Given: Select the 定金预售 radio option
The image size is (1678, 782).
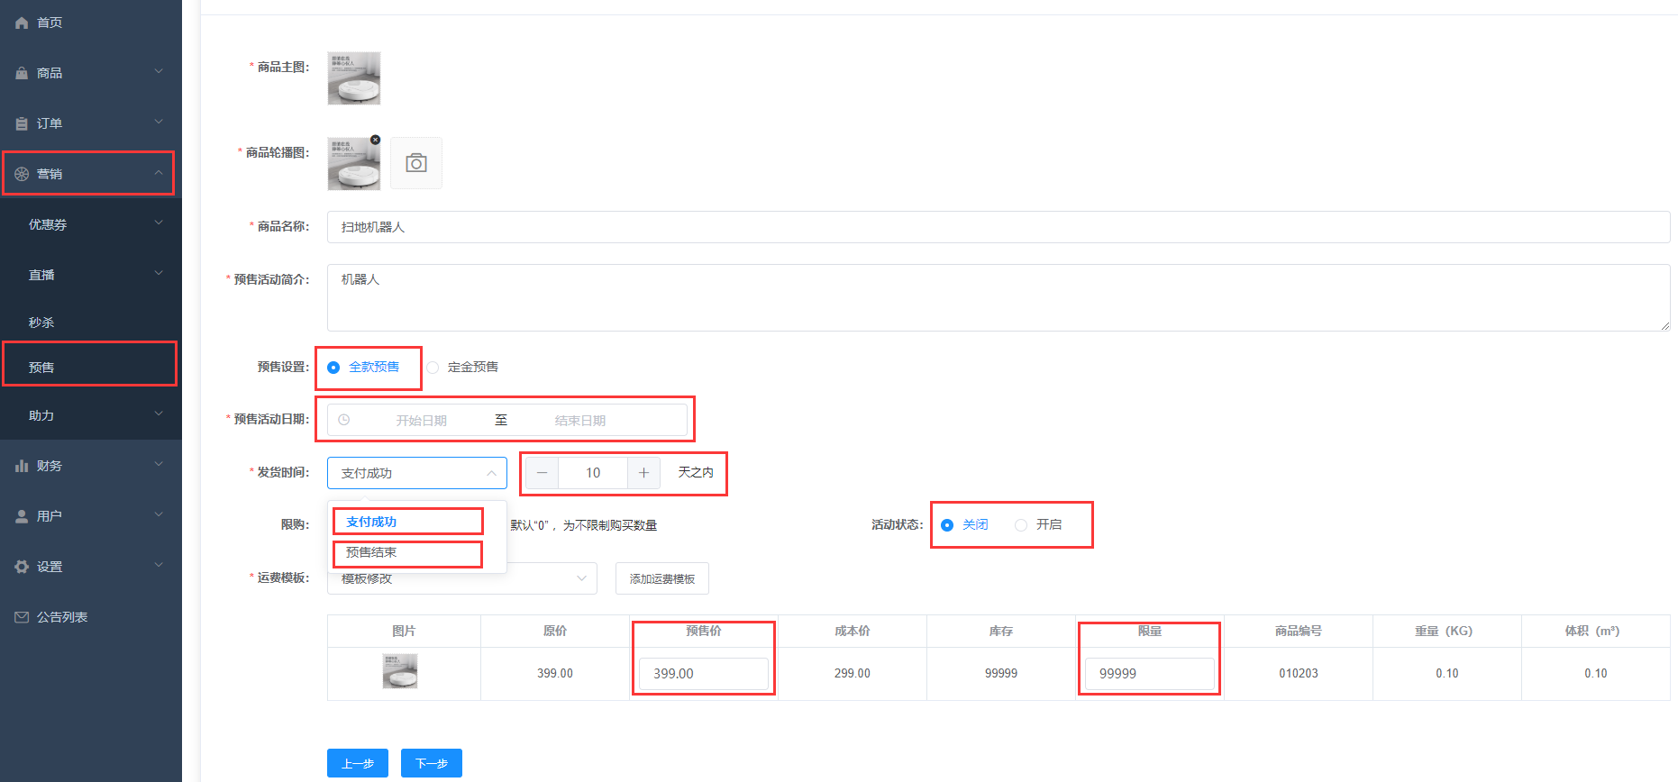Looking at the screenshot, I should tap(462, 368).
